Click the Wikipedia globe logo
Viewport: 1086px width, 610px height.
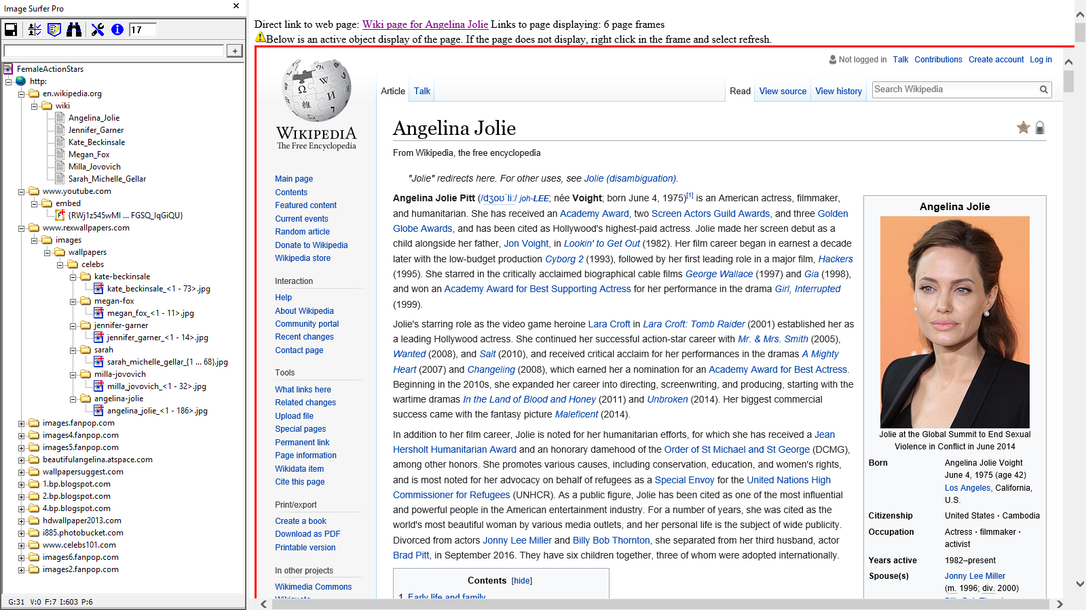click(x=316, y=89)
